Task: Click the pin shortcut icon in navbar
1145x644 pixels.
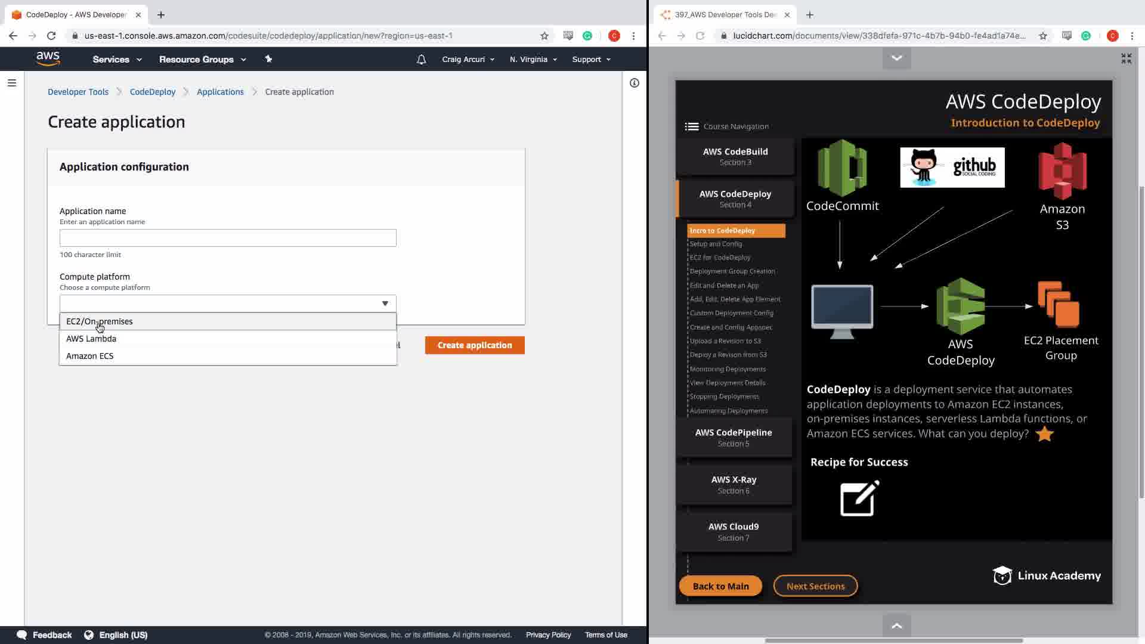Action: click(268, 59)
